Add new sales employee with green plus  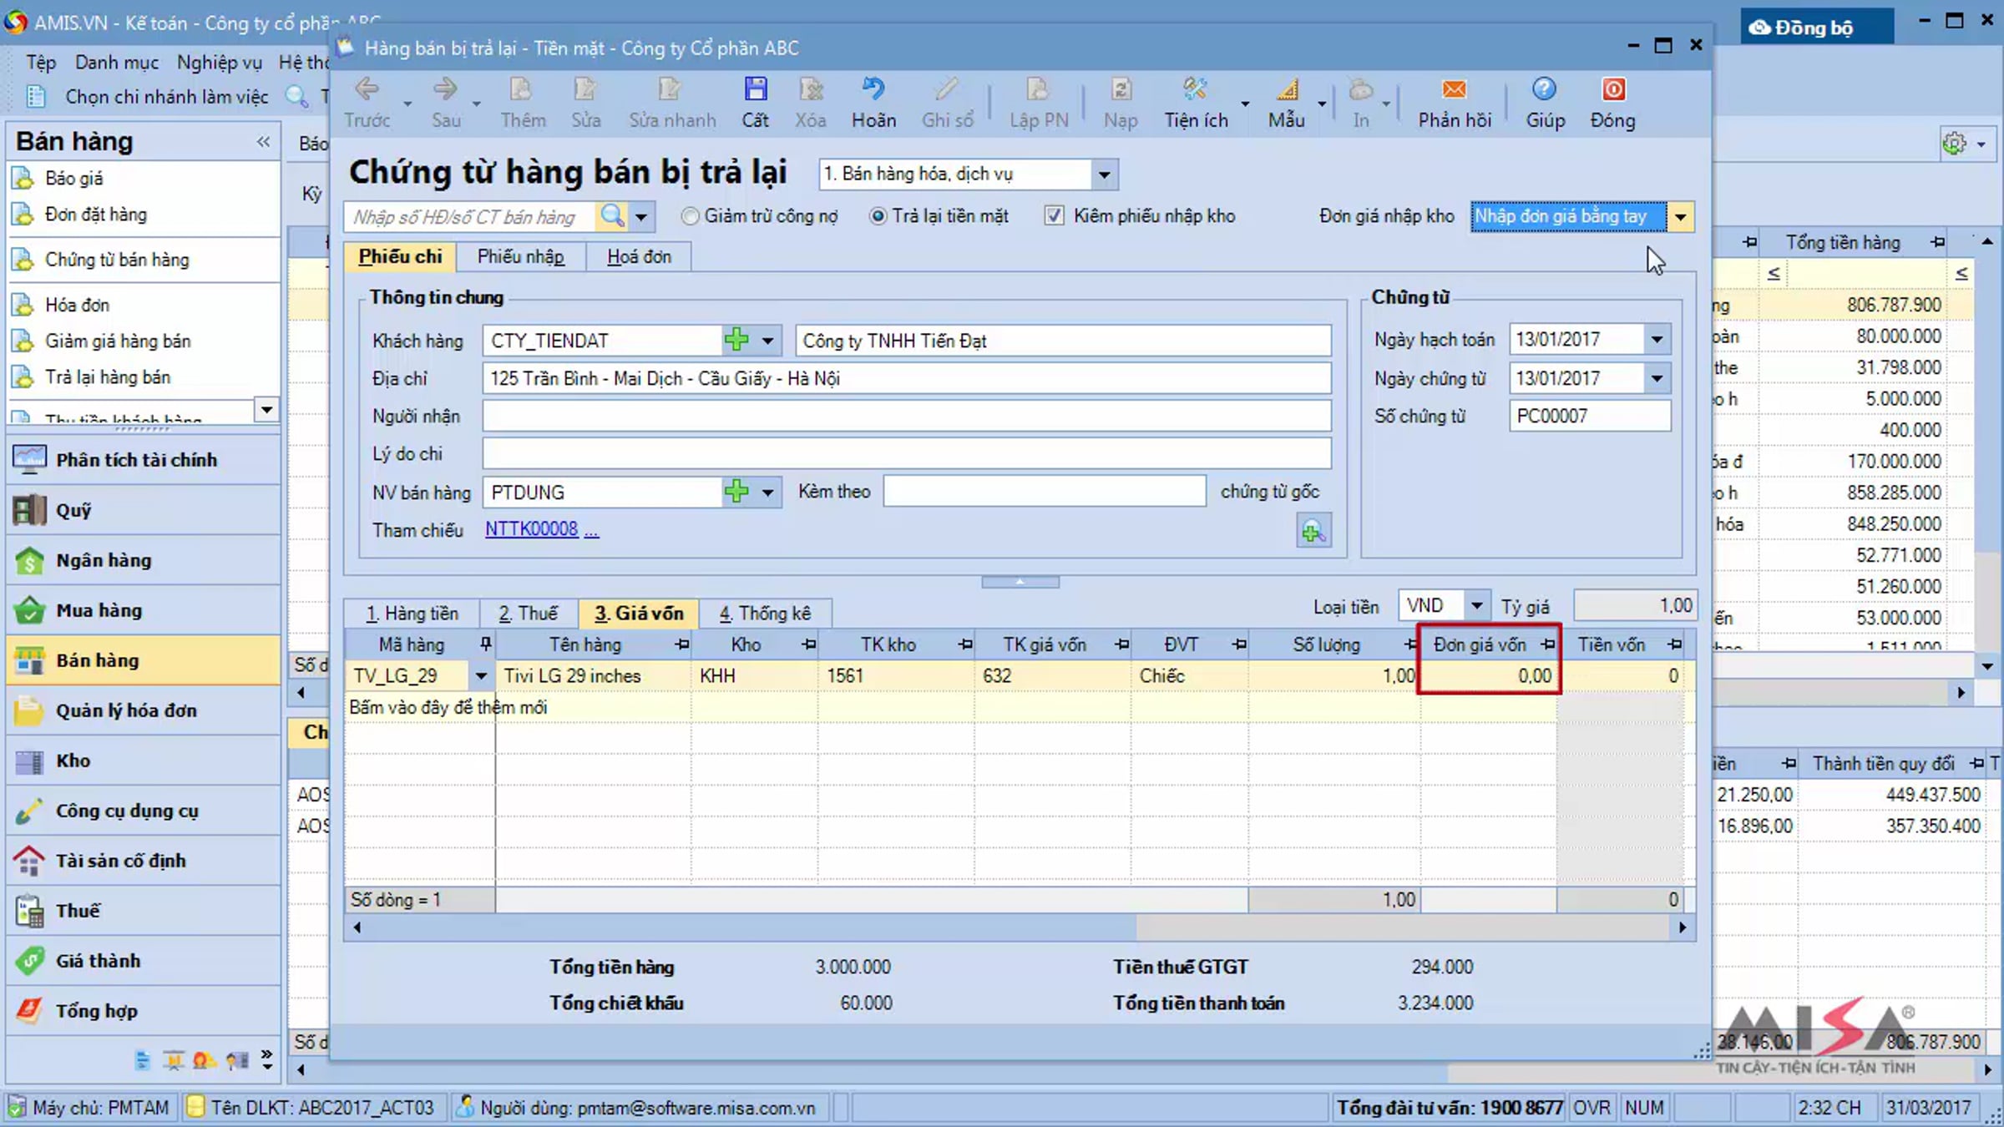point(736,492)
